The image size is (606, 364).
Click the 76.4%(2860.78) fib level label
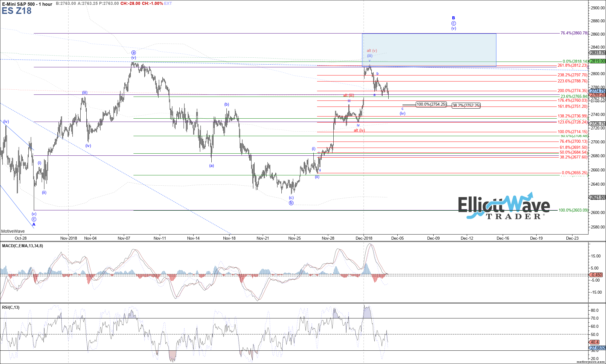click(x=574, y=33)
